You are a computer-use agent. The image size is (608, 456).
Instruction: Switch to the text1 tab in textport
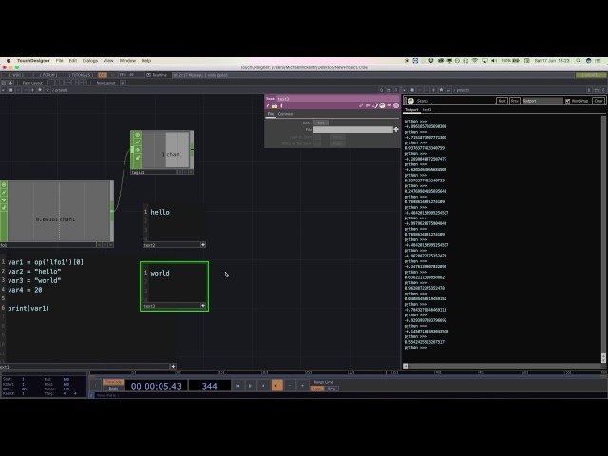[427, 110]
